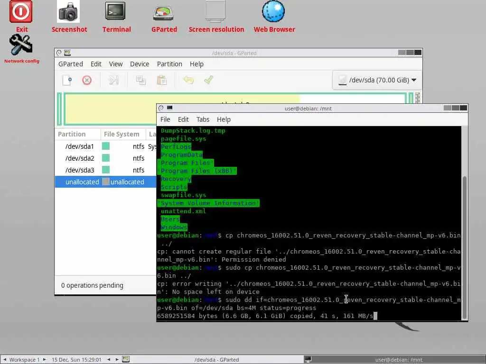Image resolution: width=486 pixels, height=364 pixels.
Task: Click the terminal vertical scrollbar
Action: coord(464,247)
